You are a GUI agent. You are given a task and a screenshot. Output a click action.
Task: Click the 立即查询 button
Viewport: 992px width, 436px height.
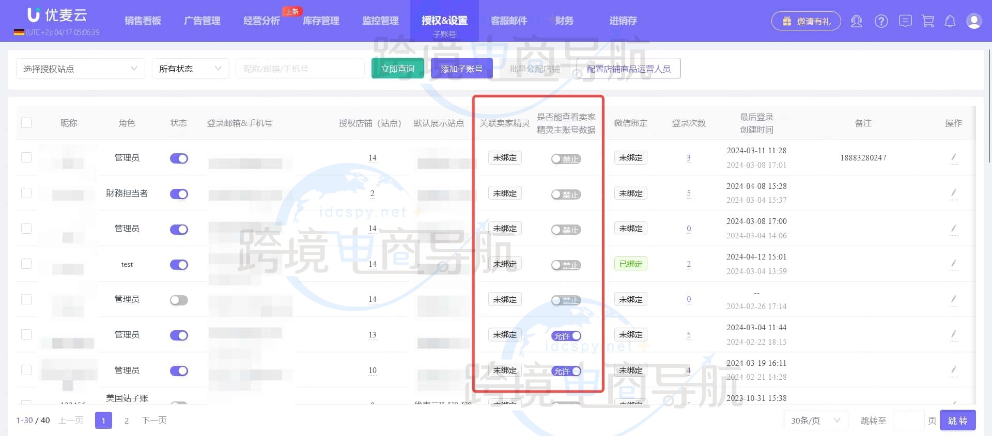[x=398, y=69]
